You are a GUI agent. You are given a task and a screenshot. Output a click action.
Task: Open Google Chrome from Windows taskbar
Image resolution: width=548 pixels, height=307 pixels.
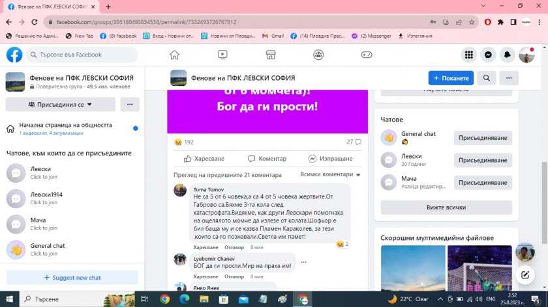[x=165, y=299]
